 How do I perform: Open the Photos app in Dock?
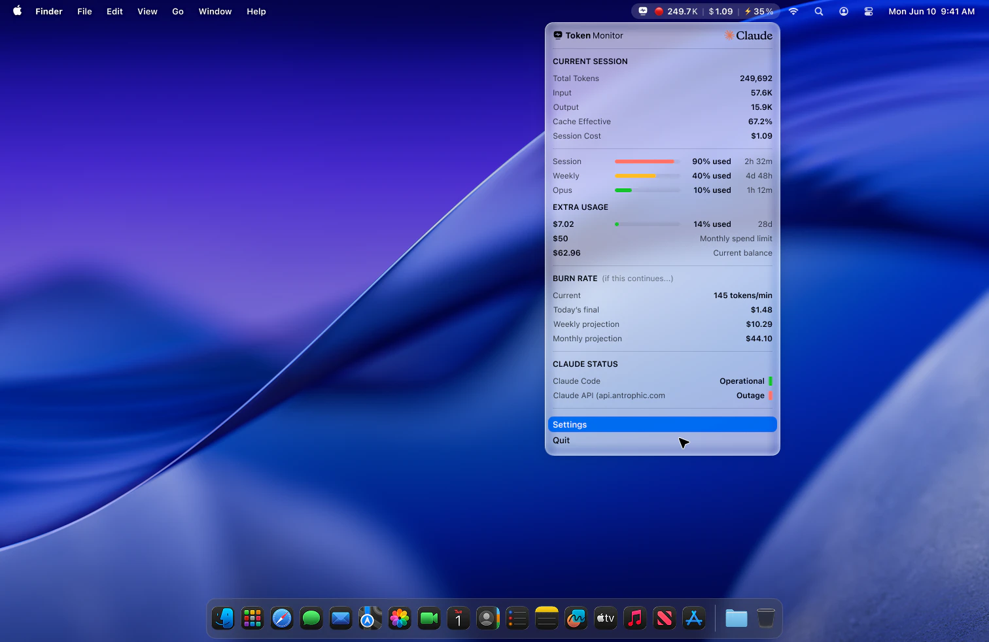400,618
